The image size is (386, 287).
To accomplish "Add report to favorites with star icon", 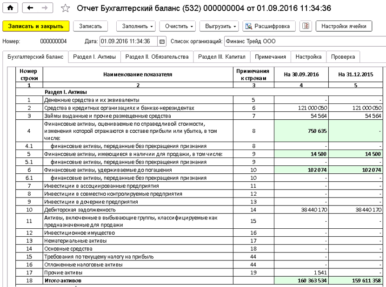I will pos(66,8).
